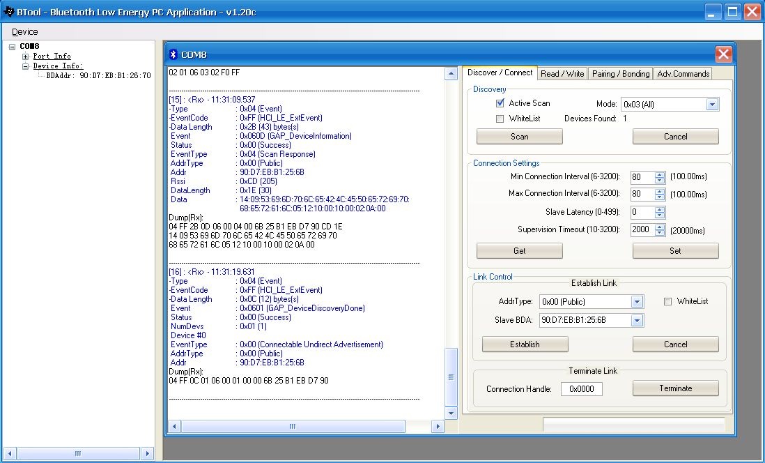This screenshot has height=463, width=765.
Task: Decrease Max Connection Interval with down arrow
Action: click(660, 197)
